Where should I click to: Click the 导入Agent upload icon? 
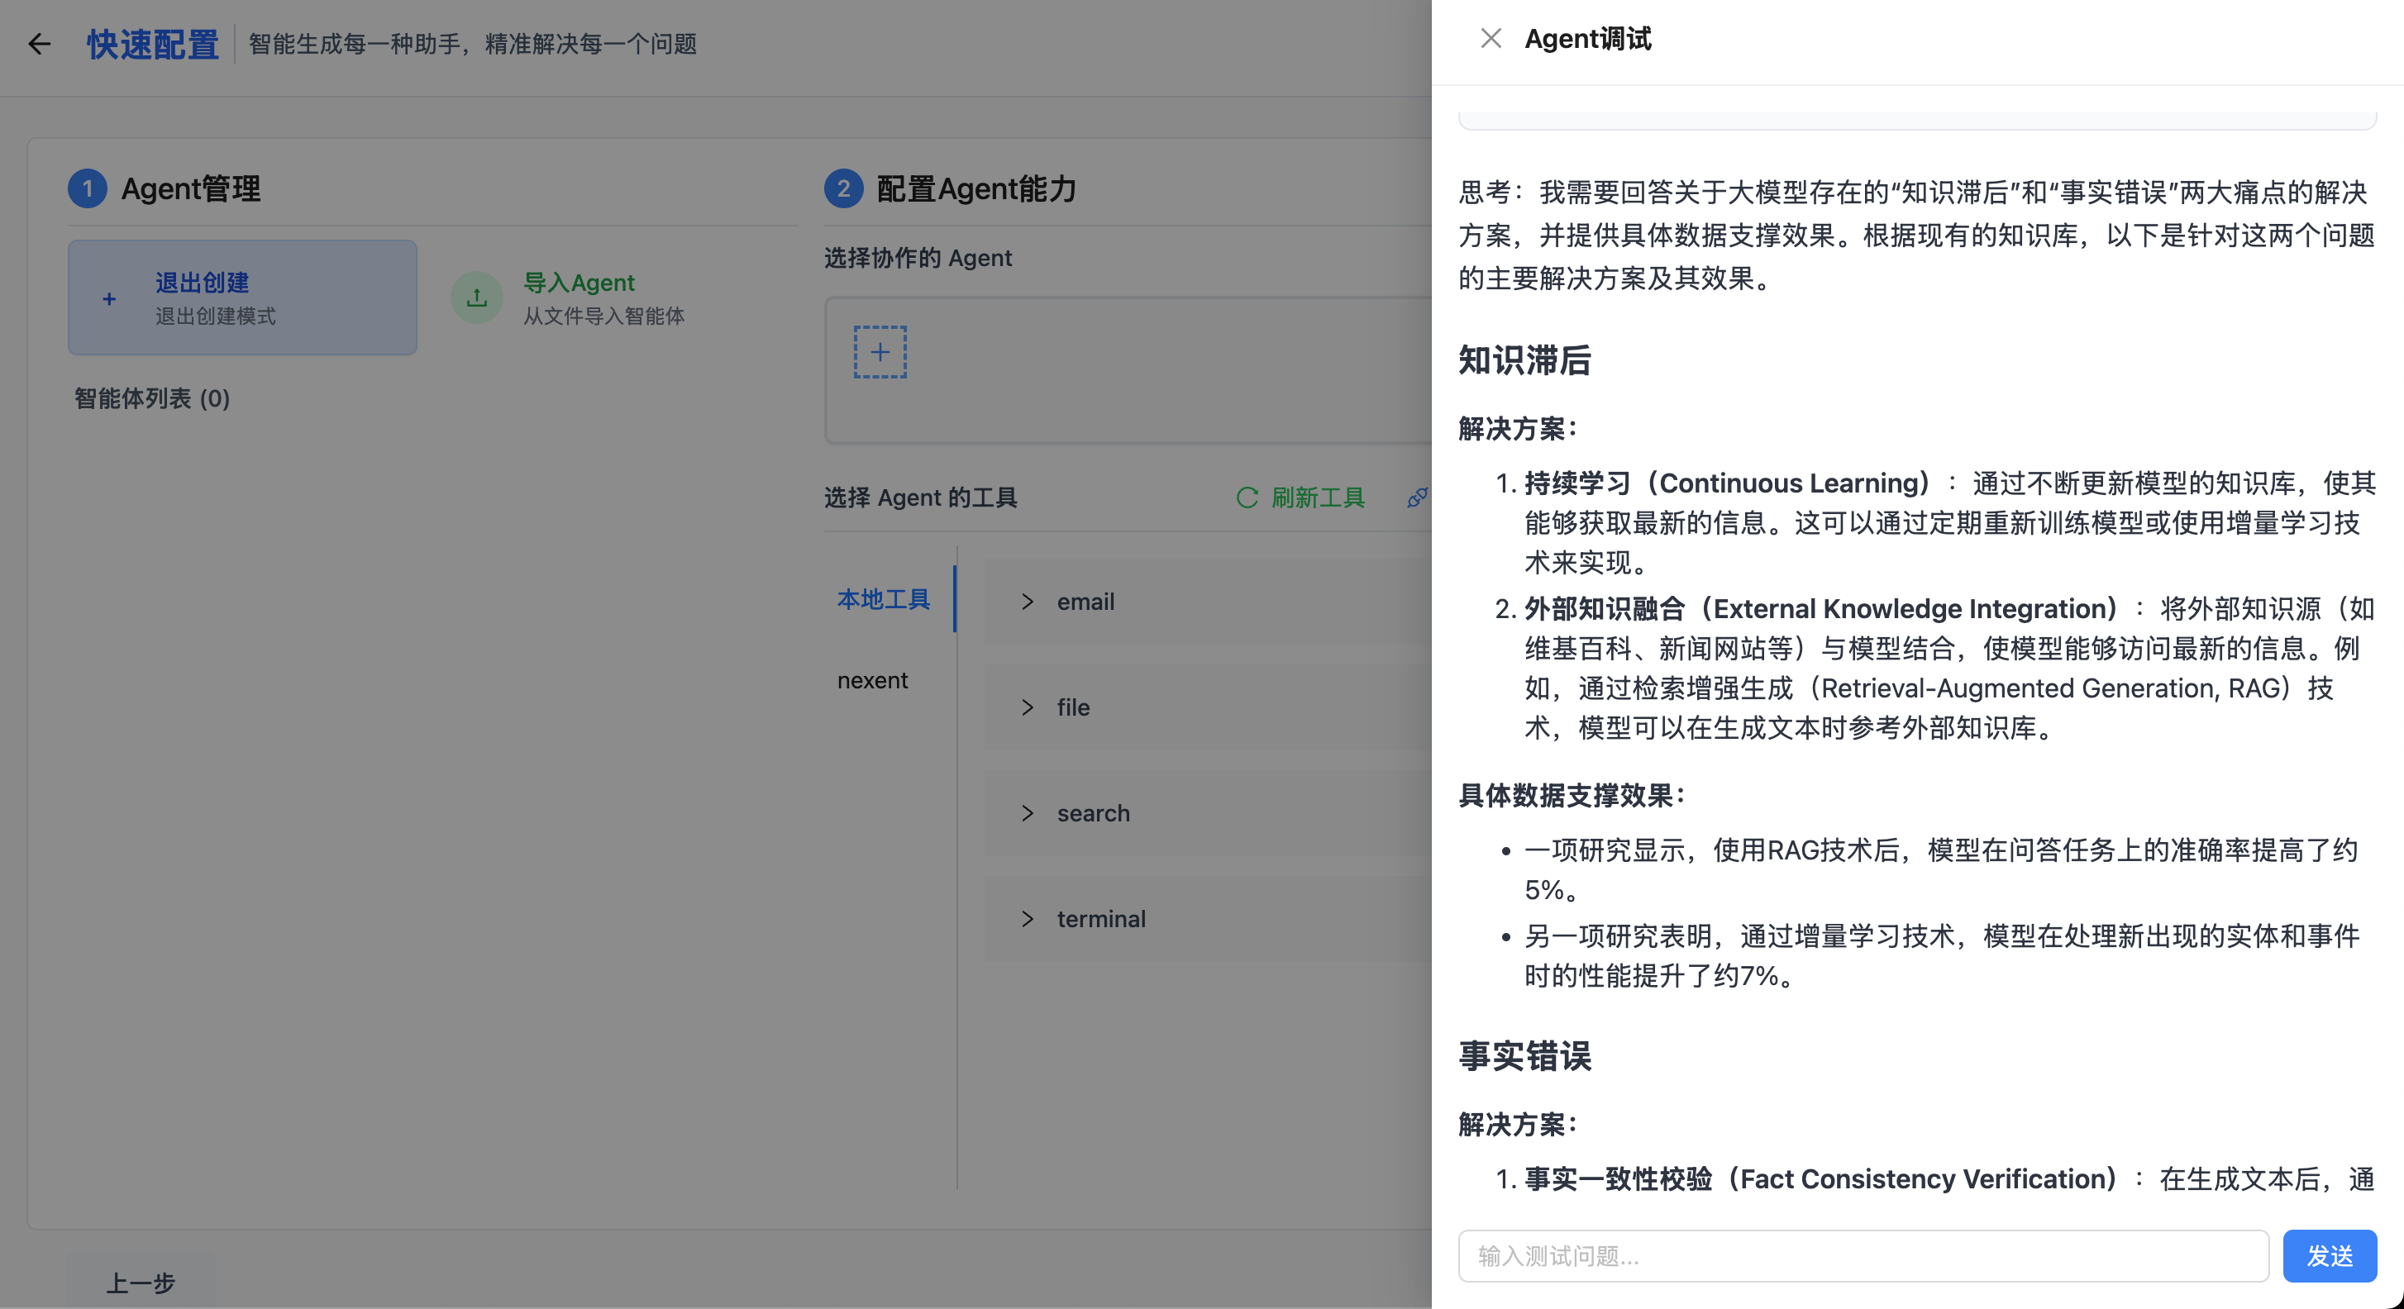[x=477, y=297]
